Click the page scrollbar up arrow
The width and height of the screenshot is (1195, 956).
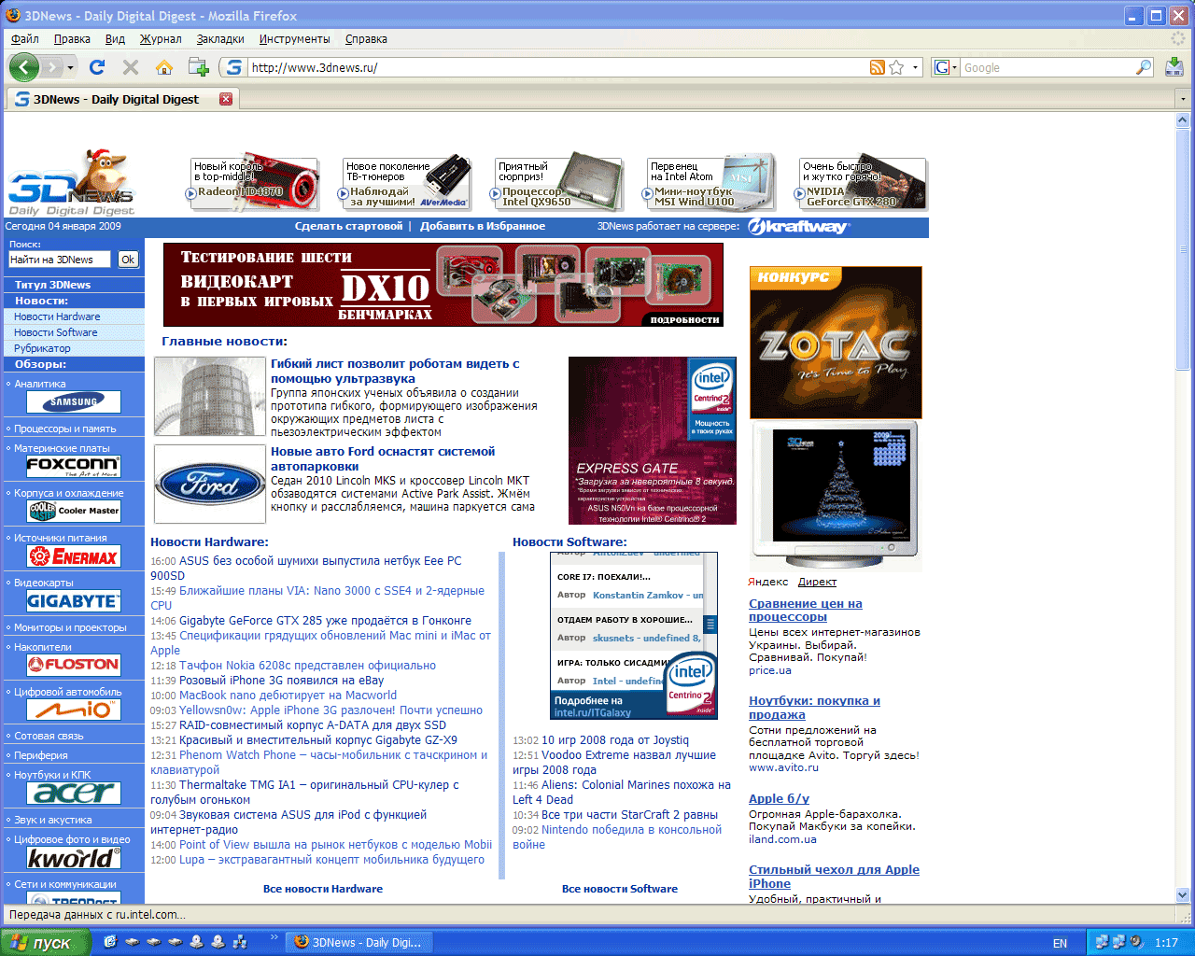(x=1183, y=120)
